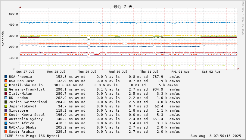This screenshot has width=246, height=140.
Task: Click the Thu 31 Jul axis label
Action: (149, 72)
